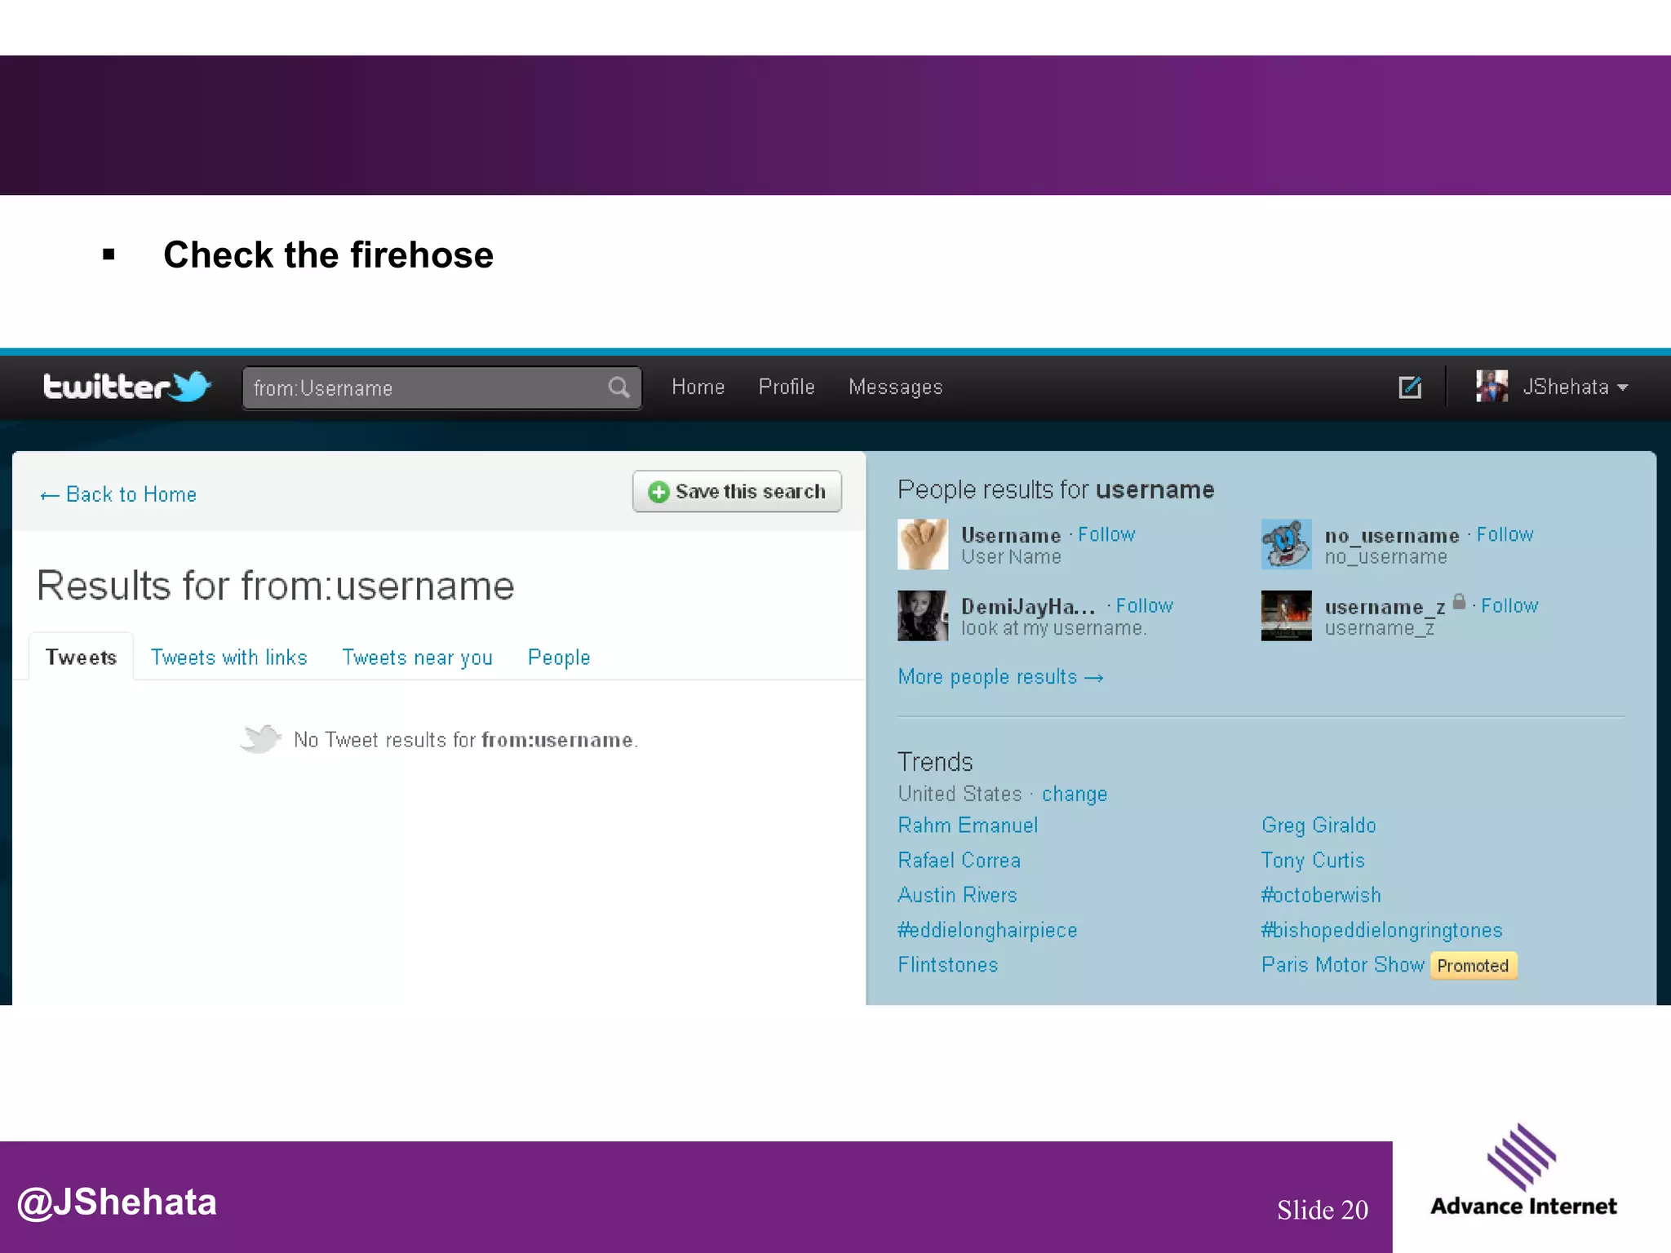1671x1253 pixels.
Task: Follow the username_z account
Action: pos(1509,605)
